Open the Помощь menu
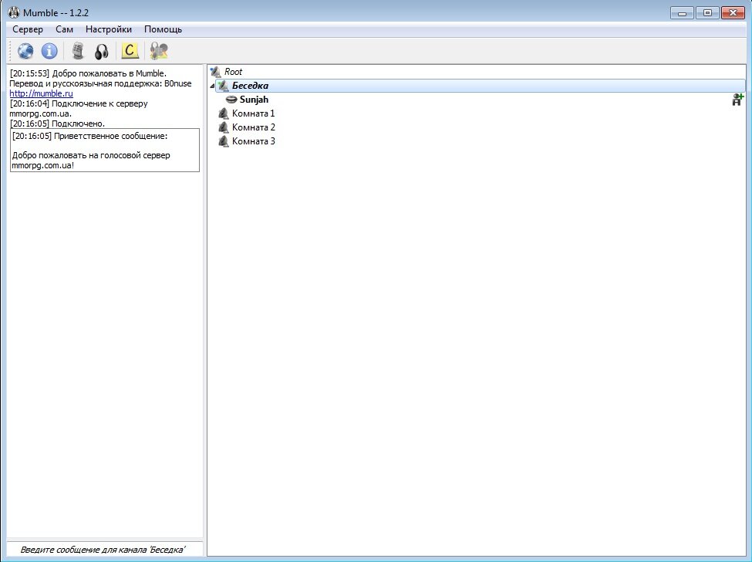The image size is (752, 562). click(163, 29)
